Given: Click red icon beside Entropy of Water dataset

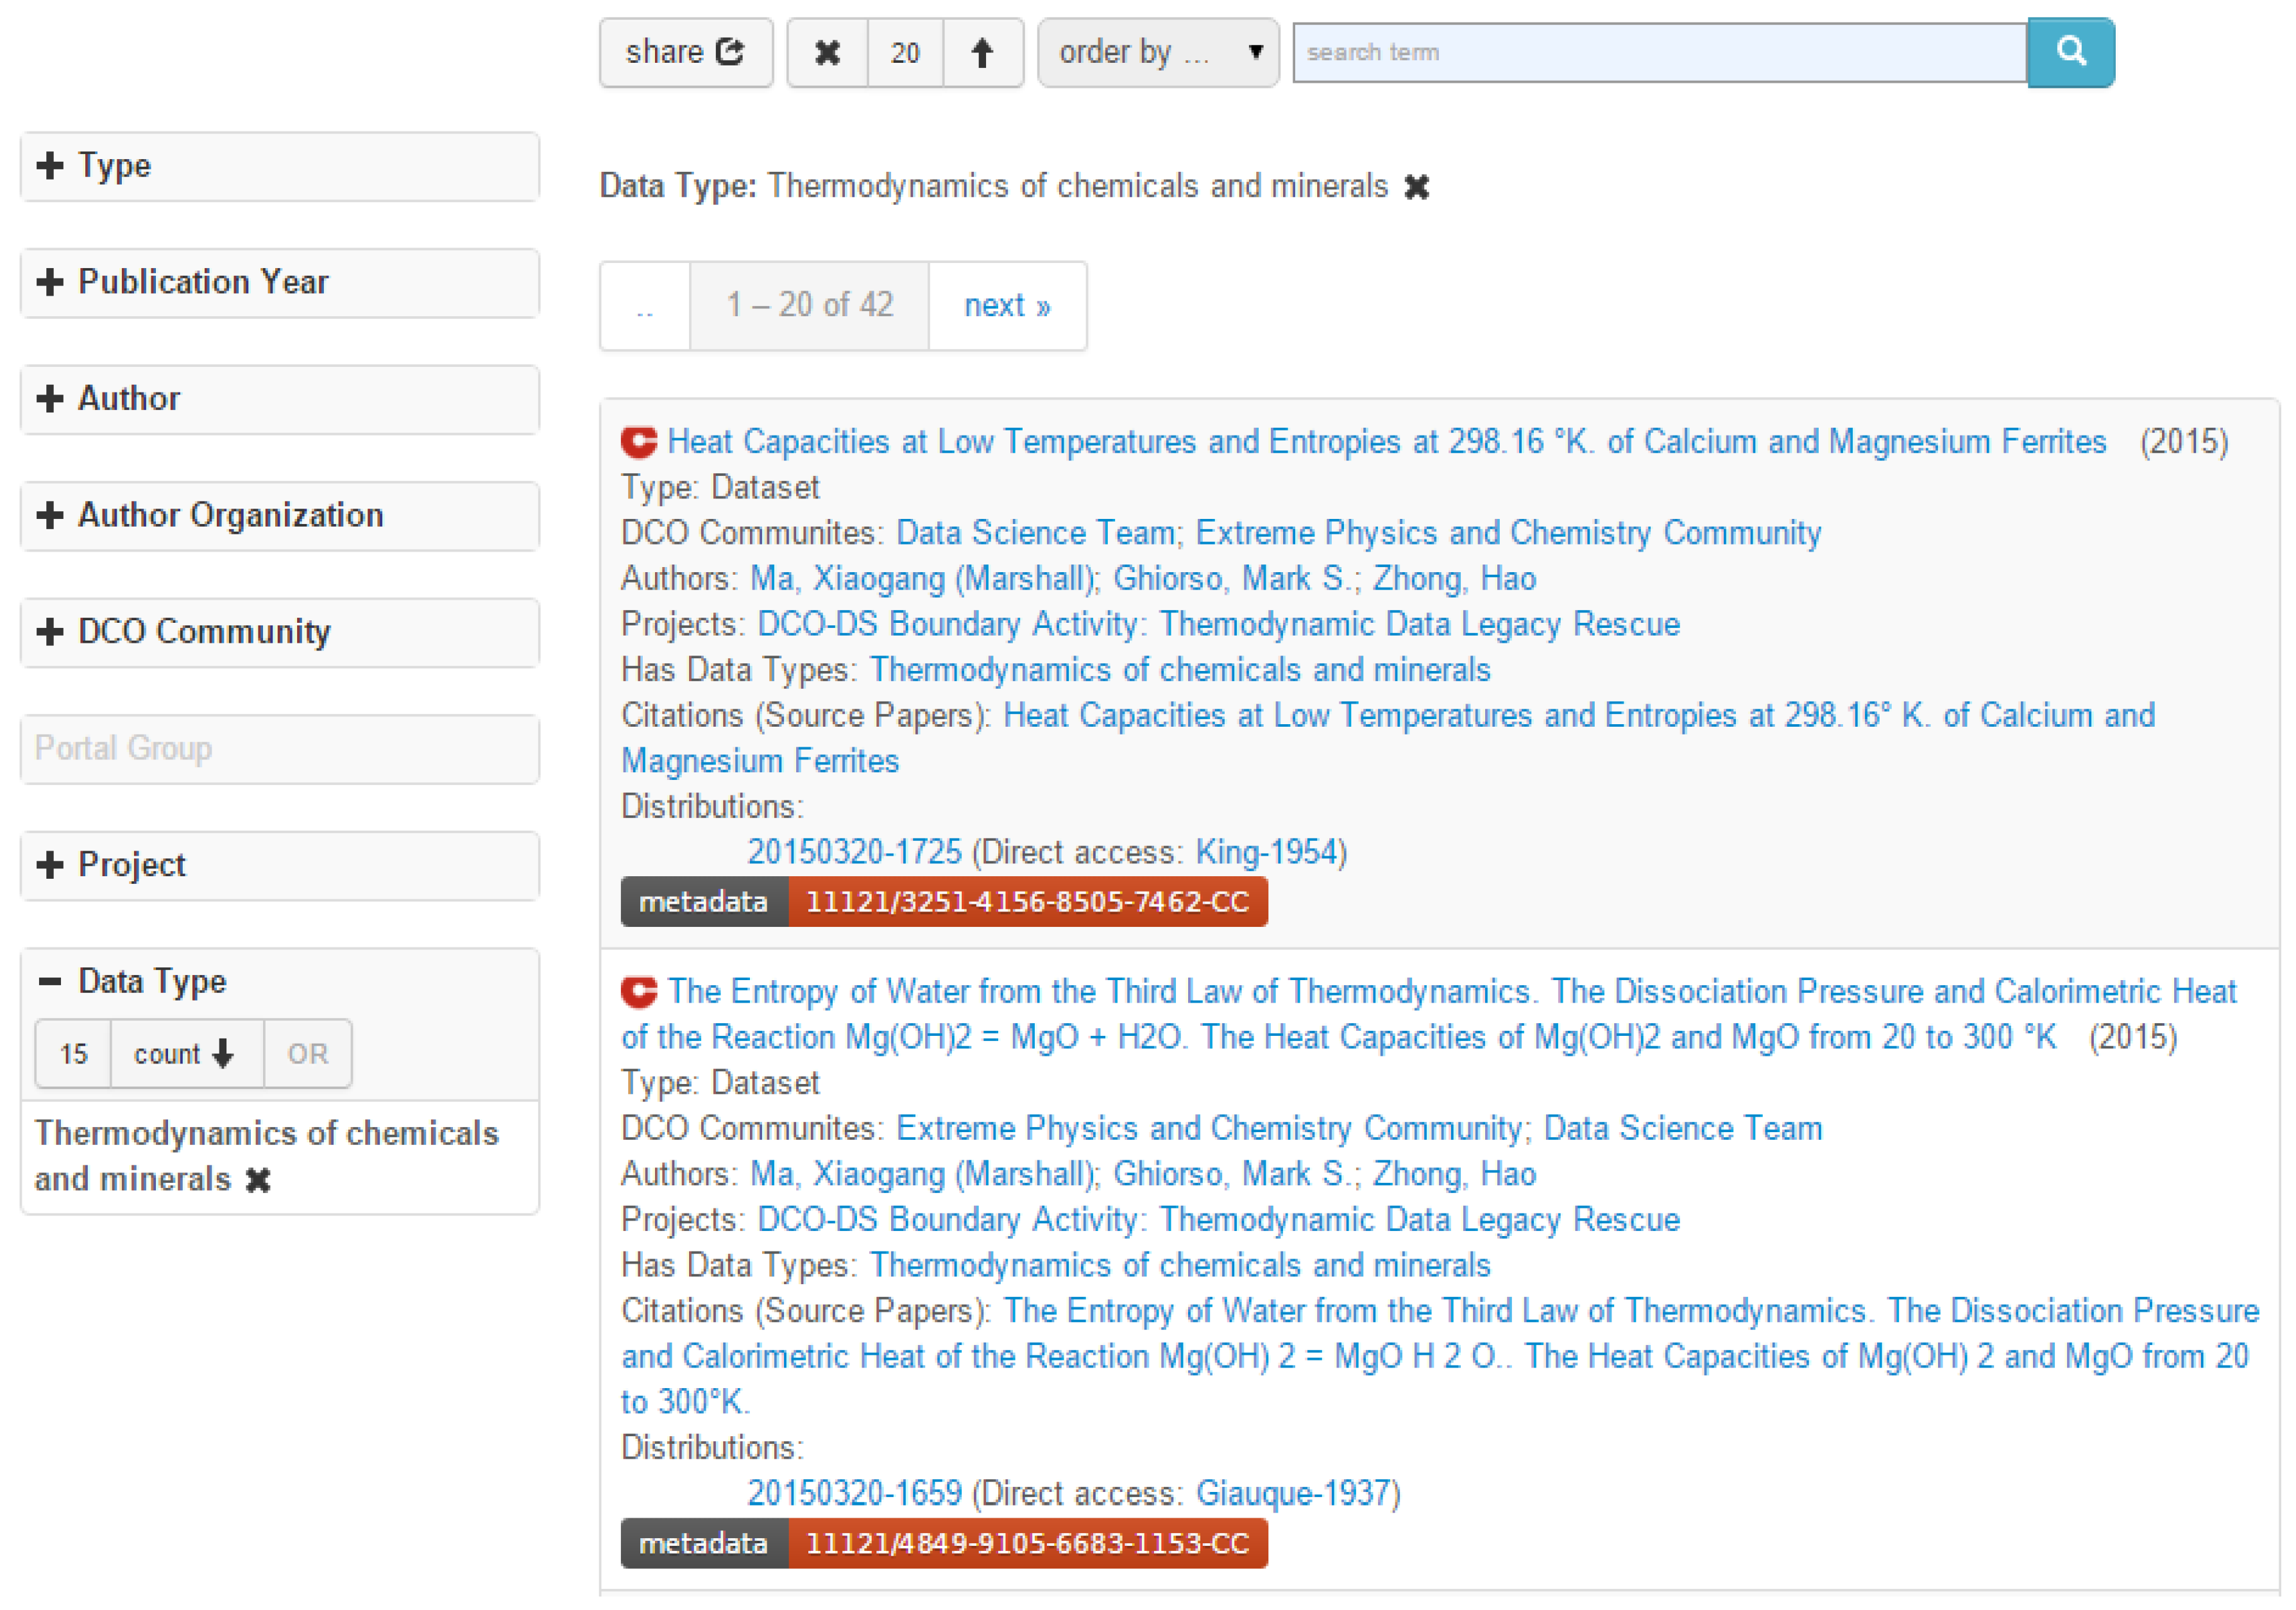Looking at the screenshot, I should click(x=638, y=991).
